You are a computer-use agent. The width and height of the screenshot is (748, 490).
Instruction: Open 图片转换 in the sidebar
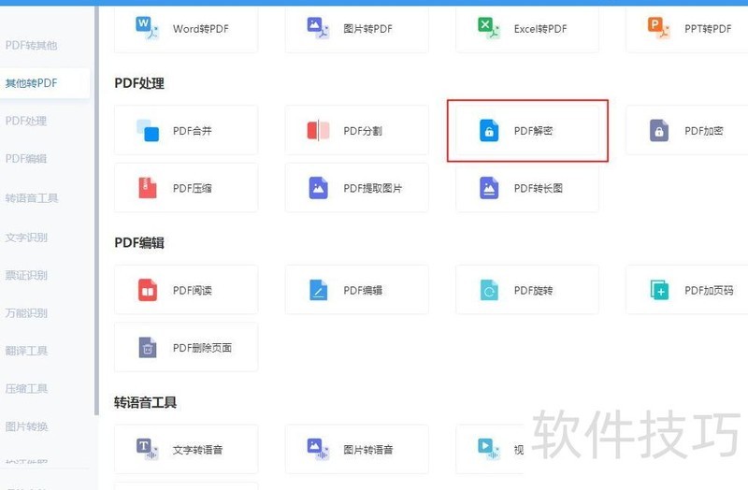click(26, 426)
